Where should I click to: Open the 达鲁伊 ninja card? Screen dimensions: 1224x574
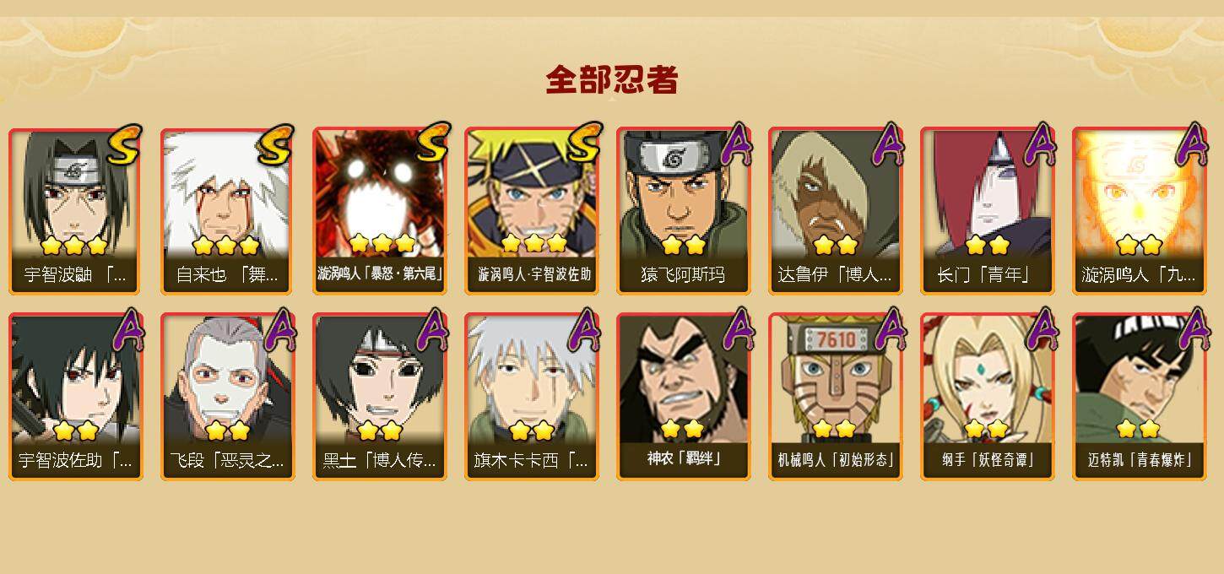click(x=836, y=211)
